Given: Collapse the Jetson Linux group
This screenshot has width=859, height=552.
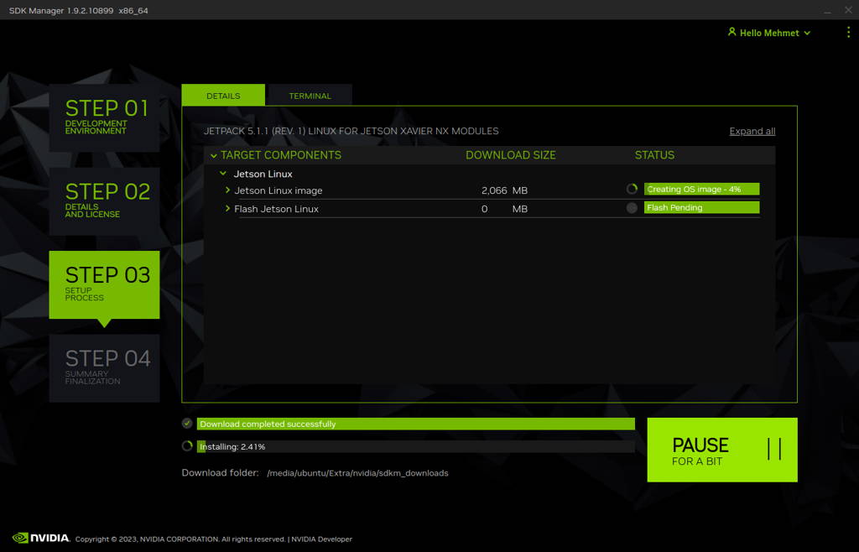Looking at the screenshot, I should (222, 173).
